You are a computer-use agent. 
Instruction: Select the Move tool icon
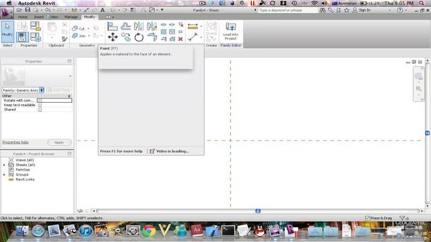112,37
